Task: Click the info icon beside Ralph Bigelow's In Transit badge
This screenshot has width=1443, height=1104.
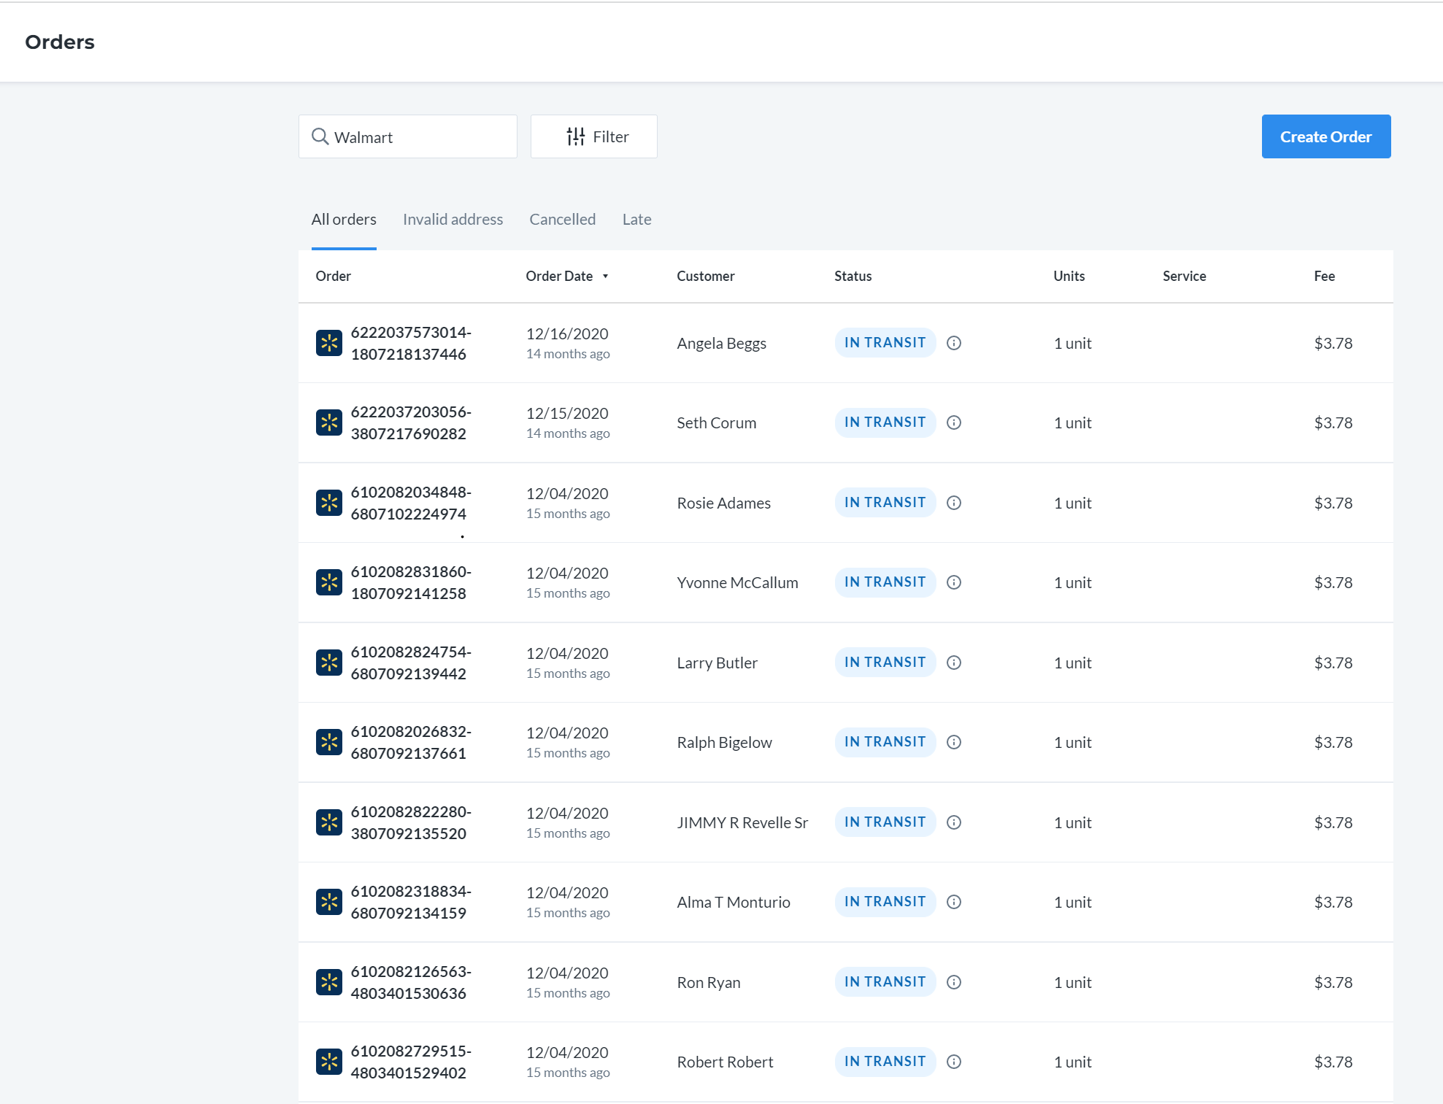Action: tap(954, 742)
